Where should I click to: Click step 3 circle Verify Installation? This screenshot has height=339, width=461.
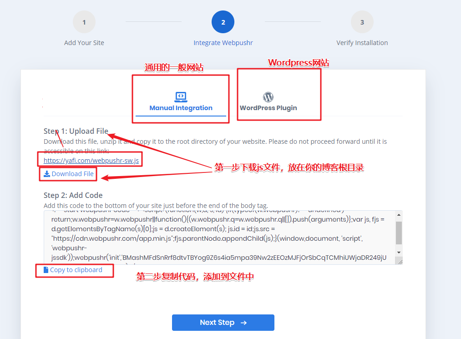tap(362, 22)
